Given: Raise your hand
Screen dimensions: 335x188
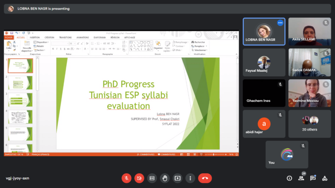Looking at the screenshot, I should [164, 178].
